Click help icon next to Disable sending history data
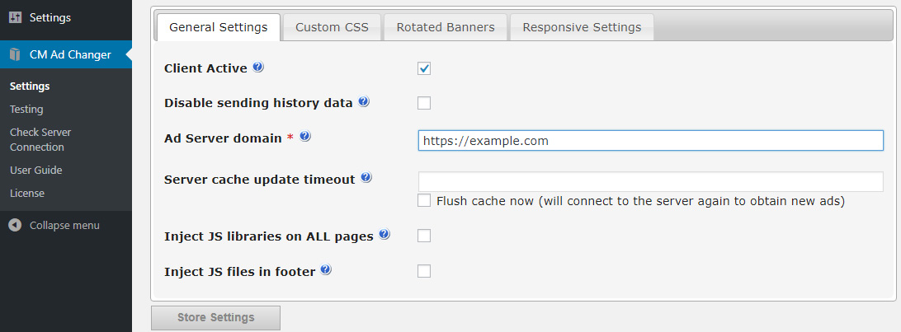The height and width of the screenshot is (332, 901). 363,101
